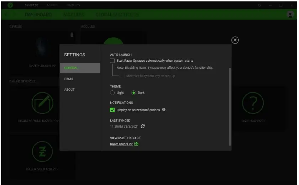Open the About settings tab
This screenshot has height=185, width=299.
pyautogui.click(x=69, y=90)
